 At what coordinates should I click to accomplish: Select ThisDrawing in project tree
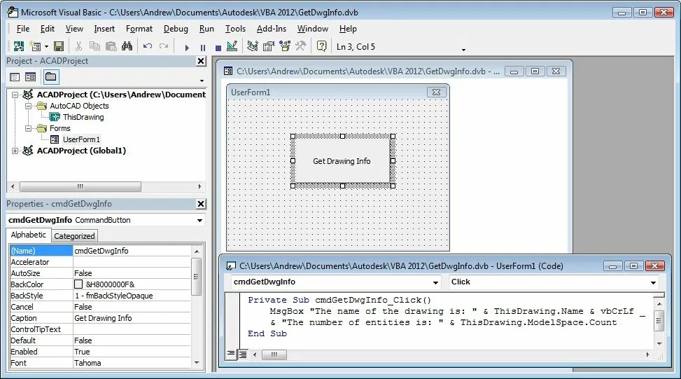[83, 117]
